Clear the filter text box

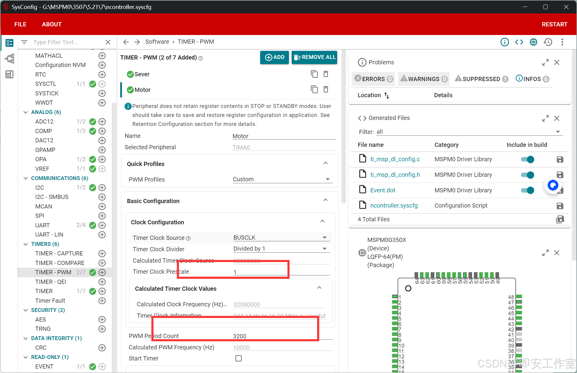(108, 42)
